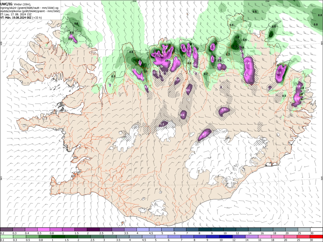Select the dark teal 8–9 upper legend swatch
Screen dimensions: 323x242
pos(205,230)
